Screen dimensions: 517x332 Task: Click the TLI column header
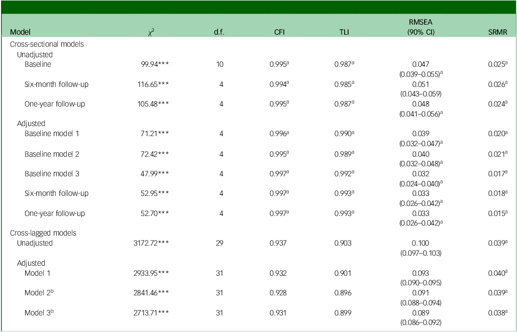[344, 32]
